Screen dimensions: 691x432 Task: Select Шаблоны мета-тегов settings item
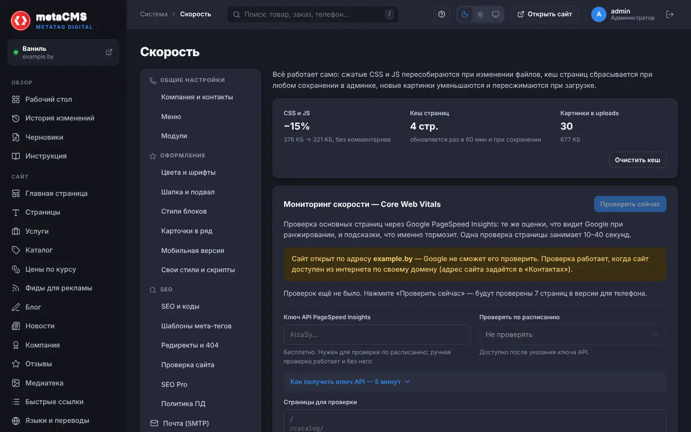click(x=196, y=326)
